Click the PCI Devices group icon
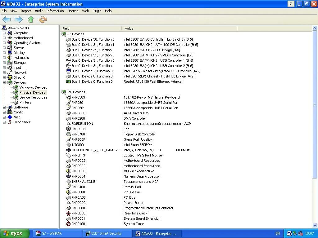Viewport: 318px width, 238px height. (64, 34)
